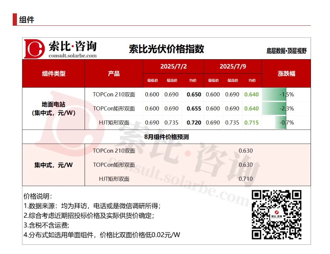This screenshot has height=254, width=330.
Task: Click HJT row 7/2 highest price 0.735
Action: click(x=171, y=123)
